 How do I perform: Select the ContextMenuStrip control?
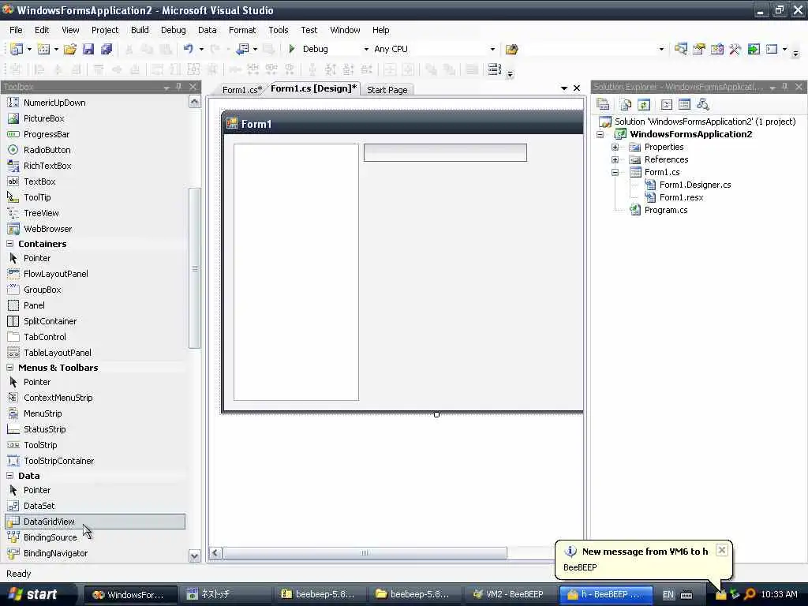[58, 398]
